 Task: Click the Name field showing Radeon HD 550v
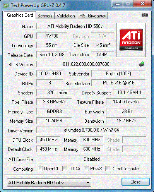tap(75, 26)
